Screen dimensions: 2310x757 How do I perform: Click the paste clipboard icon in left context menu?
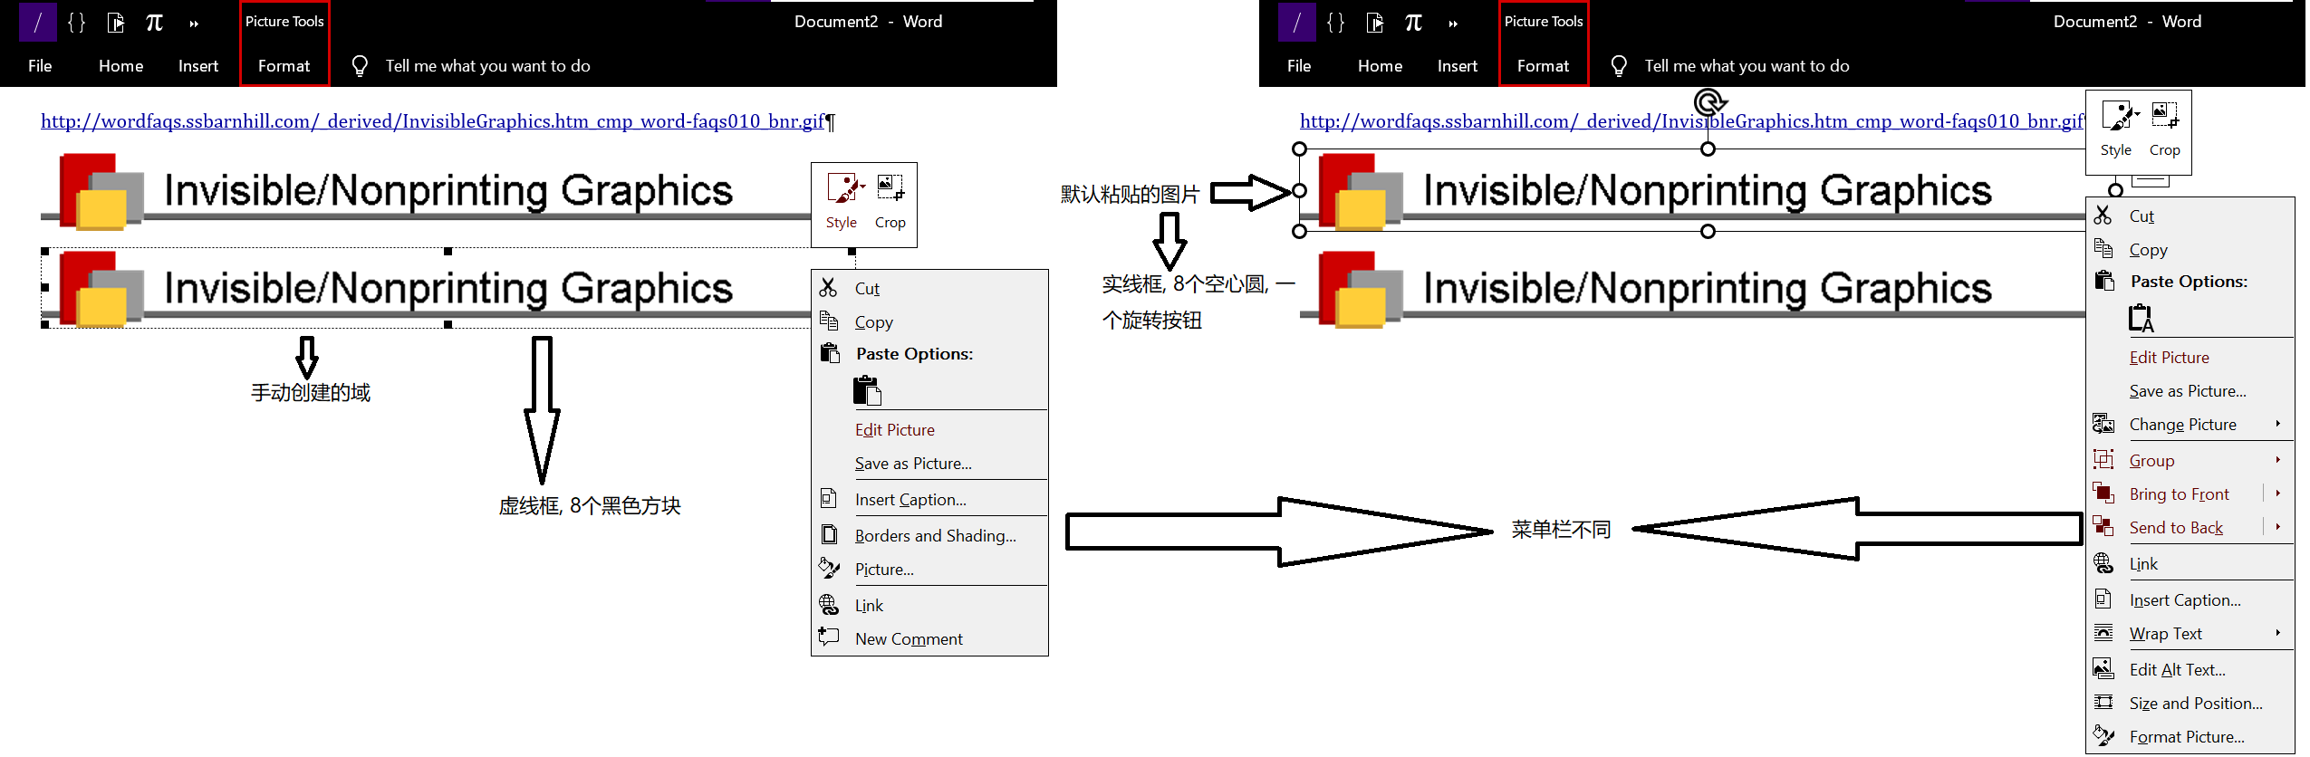coord(867,390)
